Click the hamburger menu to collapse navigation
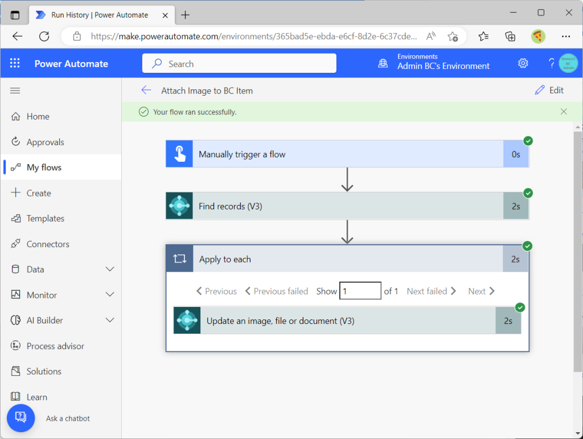This screenshot has width=583, height=439. coord(15,91)
